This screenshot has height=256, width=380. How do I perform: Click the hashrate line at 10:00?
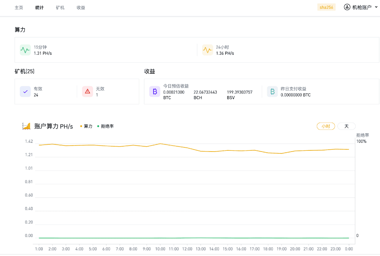[x=160, y=144]
